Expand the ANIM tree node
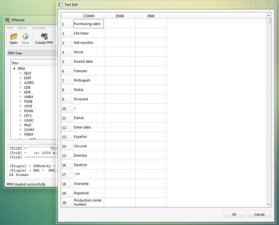Image resolution: width=279 pixels, height=225 pixels. [x=20, y=97]
